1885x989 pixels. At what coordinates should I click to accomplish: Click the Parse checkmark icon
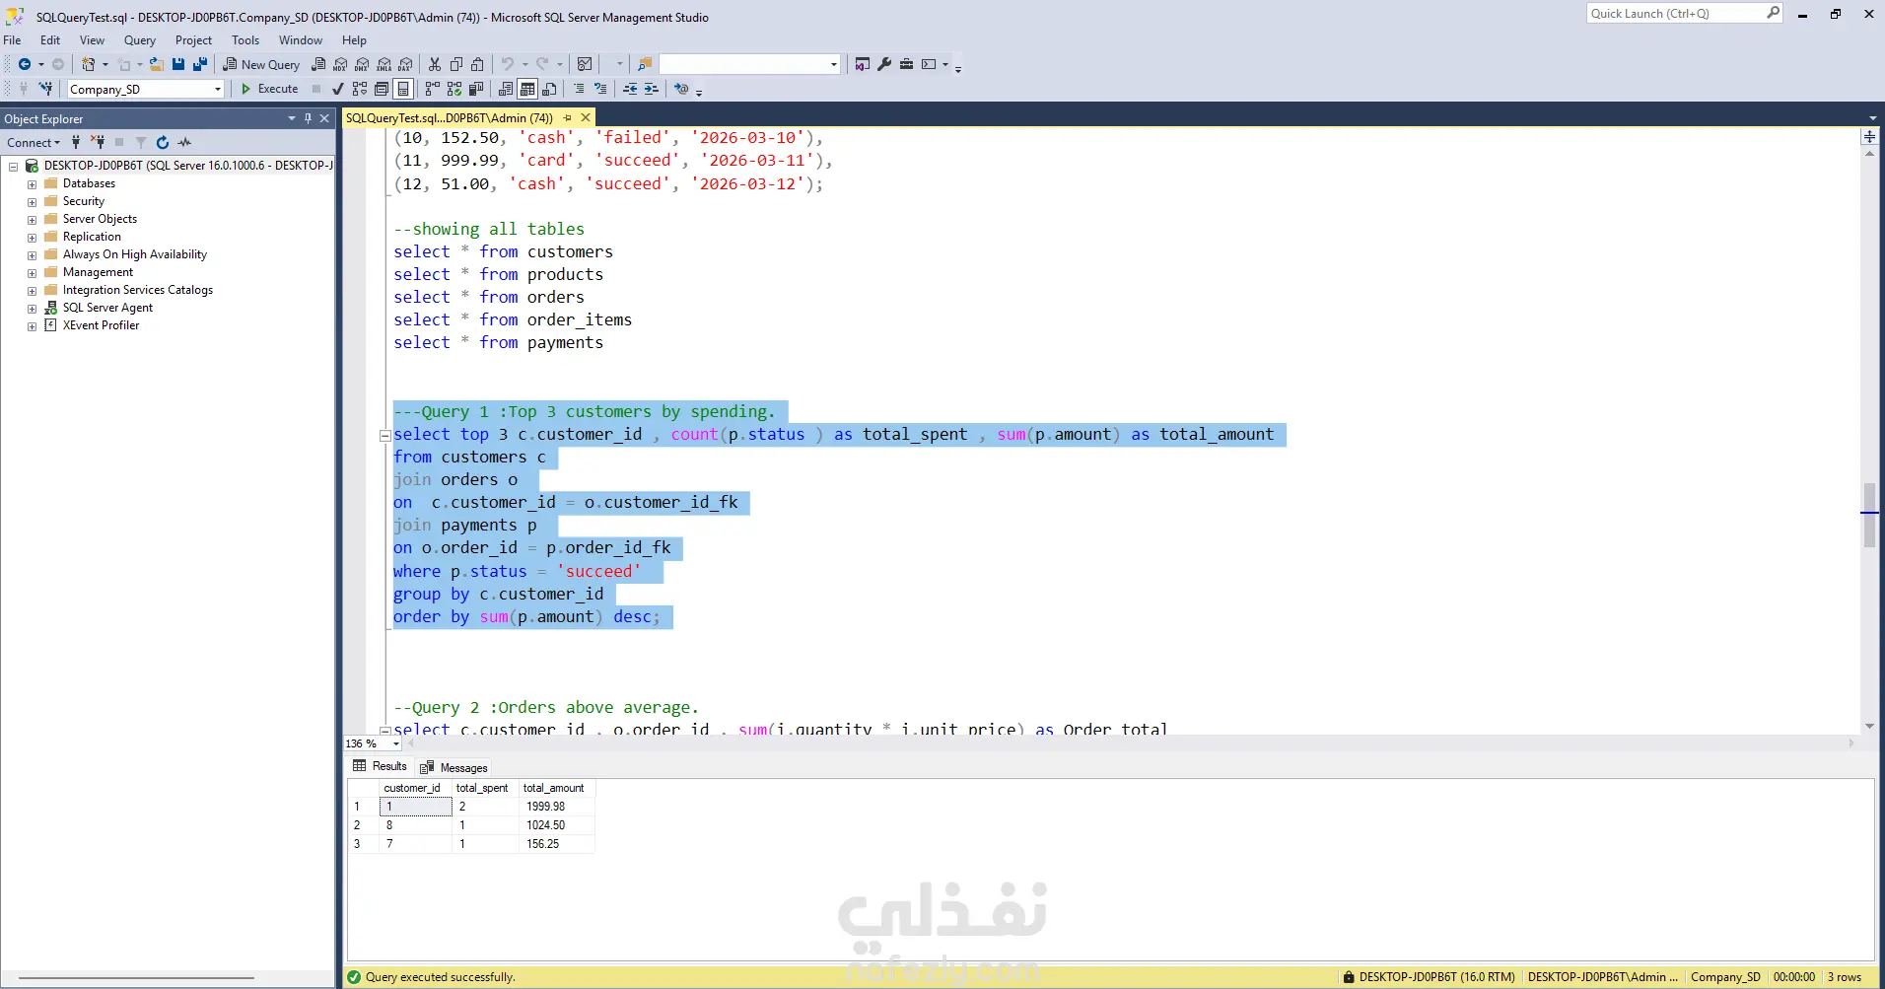click(x=337, y=89)
